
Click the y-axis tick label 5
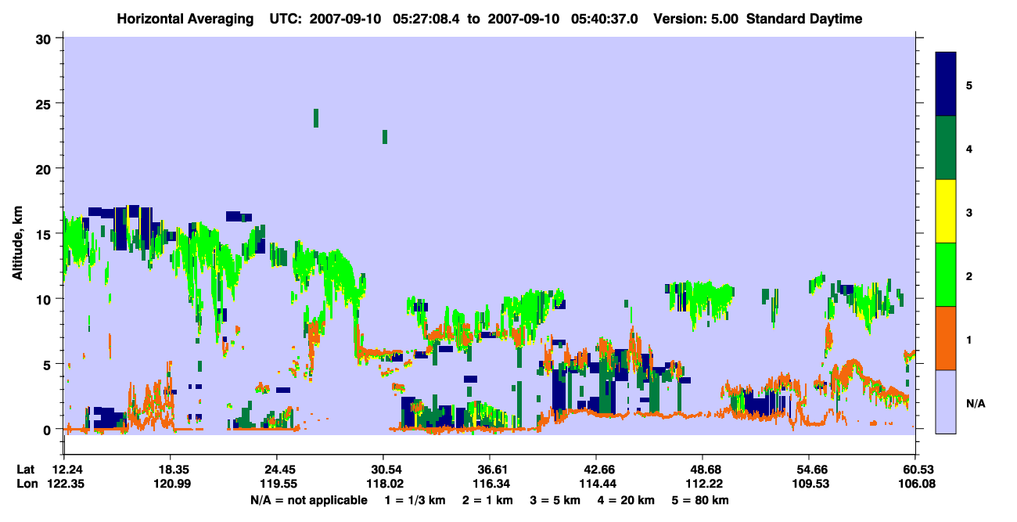tap(49, 364)
